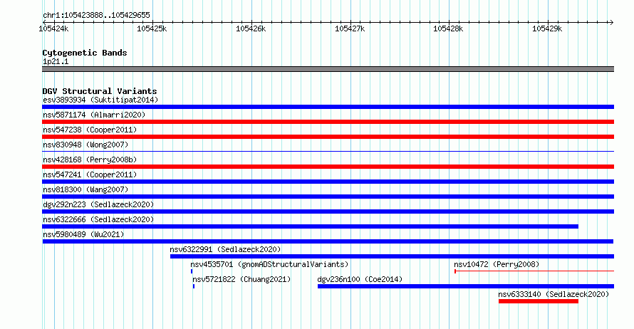Click the esv3893934 (Suktitipat2014) variant label
The width and height of the screenshot is (634, 329).
pyautogui.click(x=100, y=100)
